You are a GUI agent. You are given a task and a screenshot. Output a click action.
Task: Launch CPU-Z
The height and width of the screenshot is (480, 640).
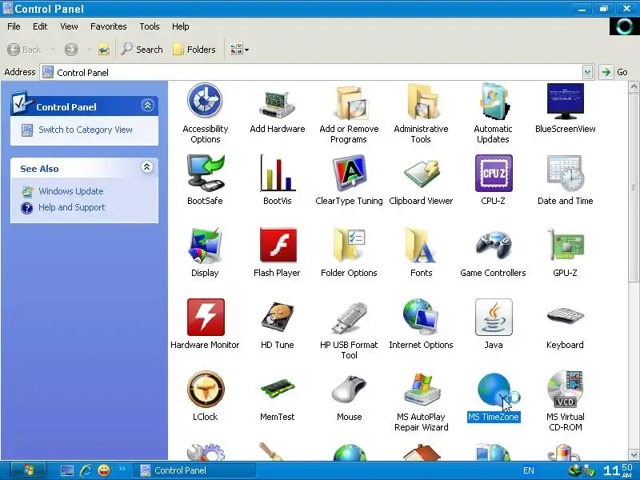[x=493, y=180]
